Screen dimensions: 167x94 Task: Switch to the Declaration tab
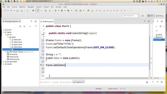[x=66, y=82]
